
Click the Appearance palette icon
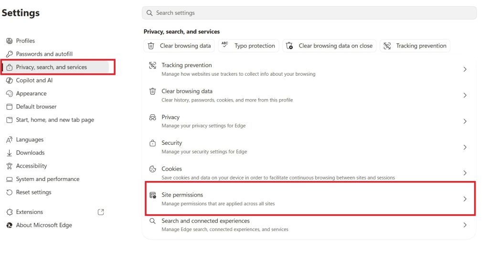pyautogui.click(x=10, y=94)
